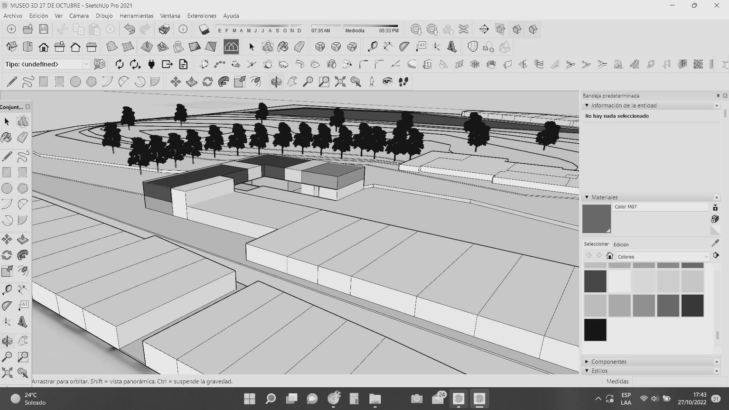The height and width of the screenshot is (410, 729).
Task: Pick the Eraser in the left tool palette
Action: tap(22, 138)
